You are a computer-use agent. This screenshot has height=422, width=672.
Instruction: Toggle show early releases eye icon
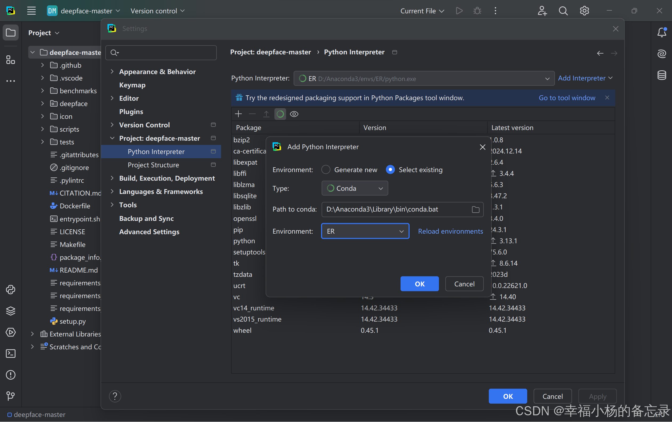pyautogui.click(x=294, y=114)
